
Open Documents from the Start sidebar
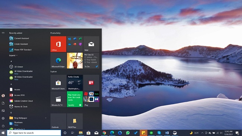3,103
